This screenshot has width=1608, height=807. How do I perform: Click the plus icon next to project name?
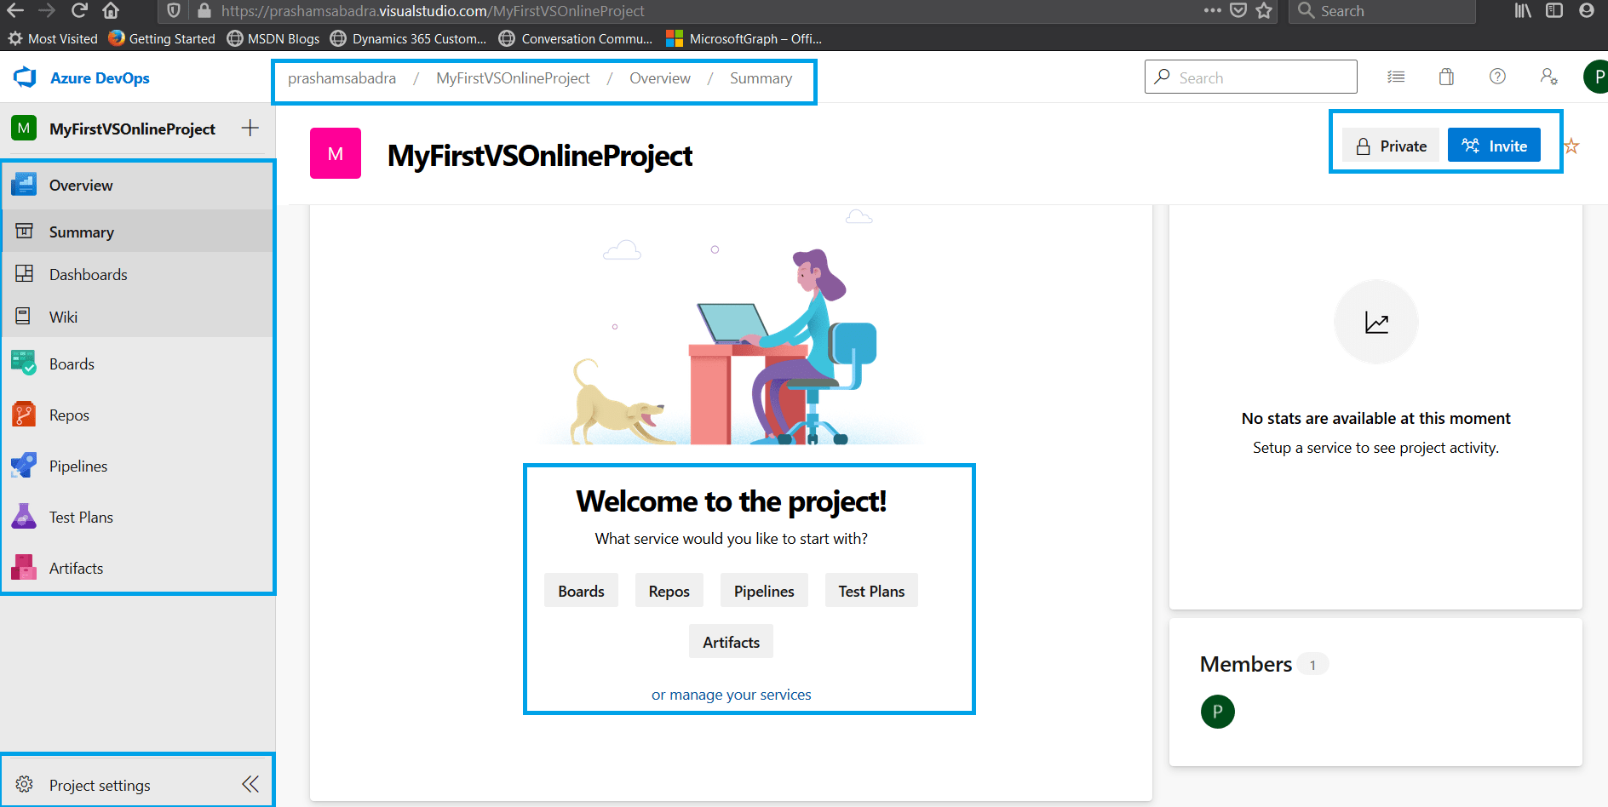pyautogui.click(x=250, y=128)
